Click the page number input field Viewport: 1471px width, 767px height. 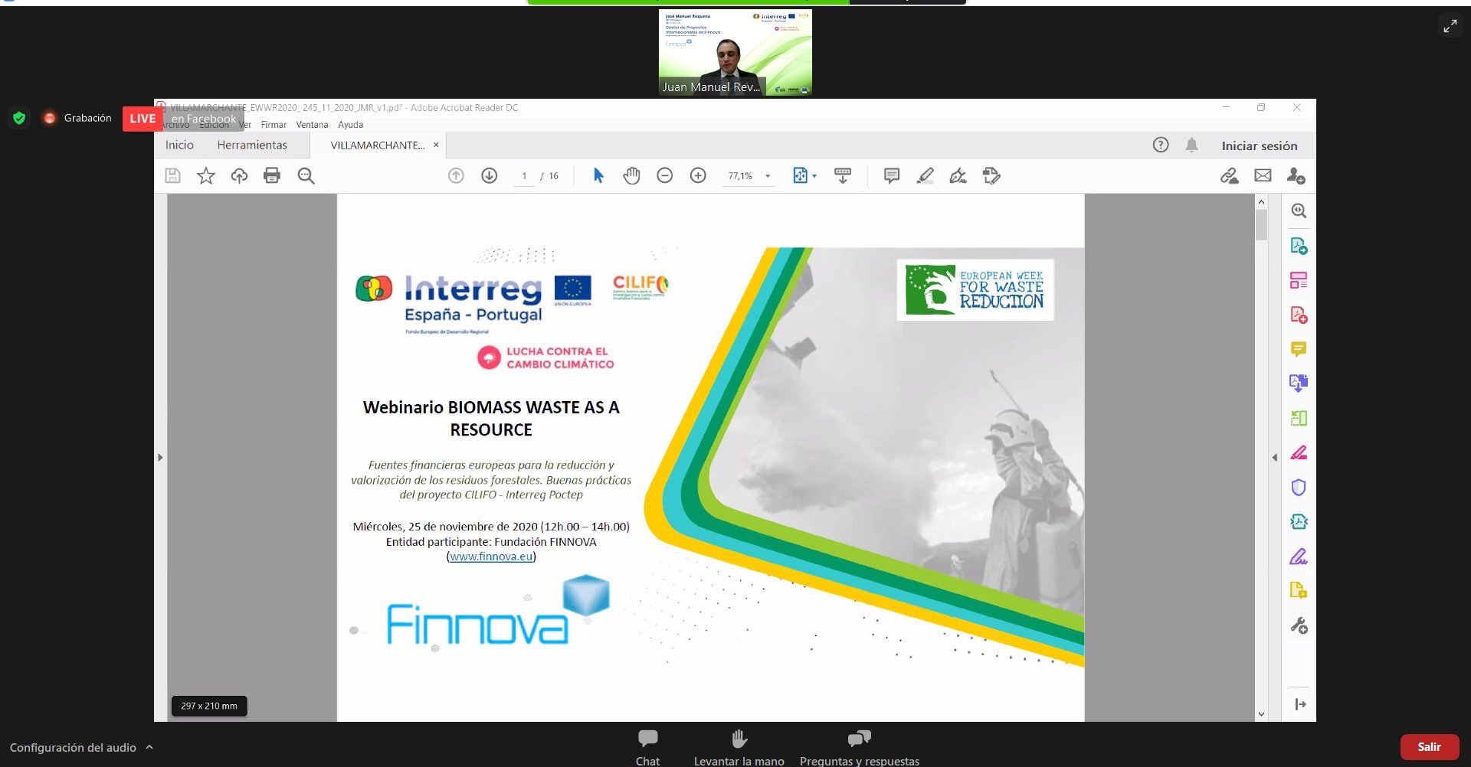(524, 176)
